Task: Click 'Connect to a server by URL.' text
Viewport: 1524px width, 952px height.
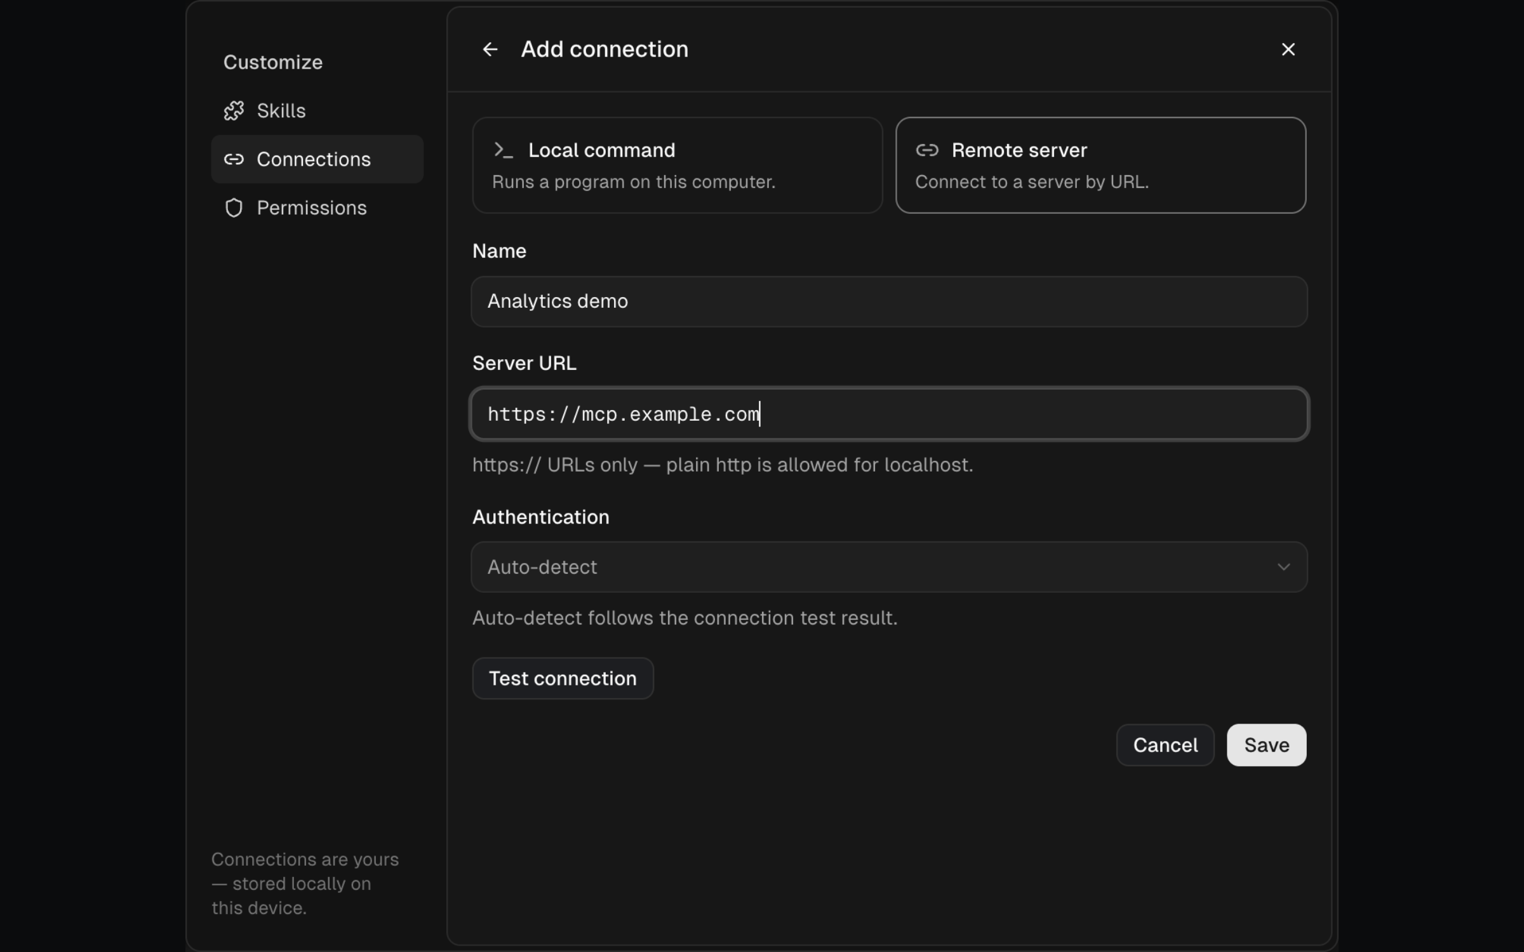Action: pos(1032,182)
